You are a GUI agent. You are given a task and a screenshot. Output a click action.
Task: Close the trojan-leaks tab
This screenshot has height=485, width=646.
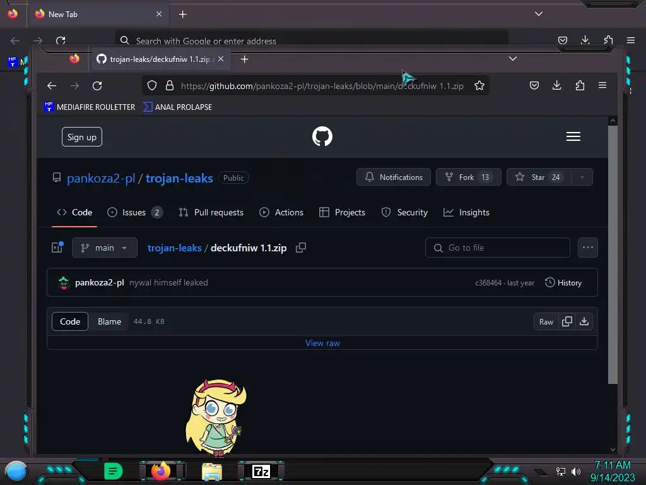pyautogui.click(x=221, y=59)
